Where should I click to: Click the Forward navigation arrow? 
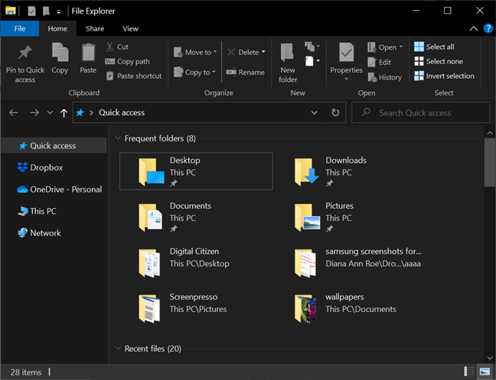pos(34,112)
